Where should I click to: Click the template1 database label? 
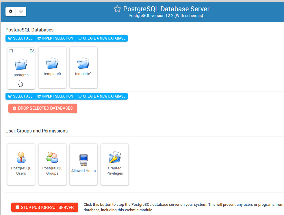click(83, 74)
